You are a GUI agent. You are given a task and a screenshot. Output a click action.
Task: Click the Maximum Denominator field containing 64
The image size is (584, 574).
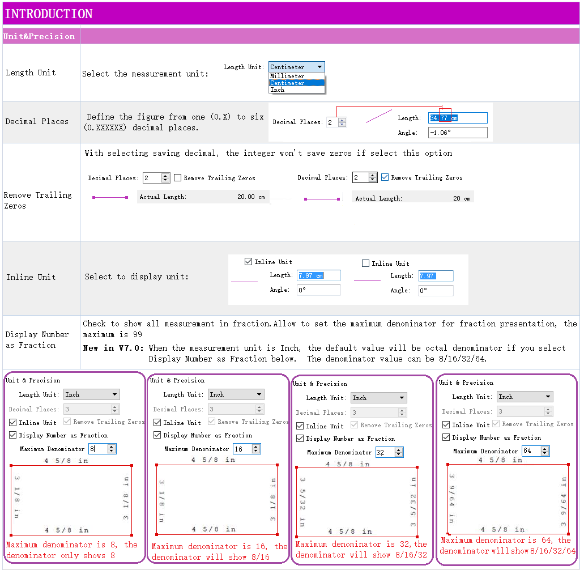530,451
